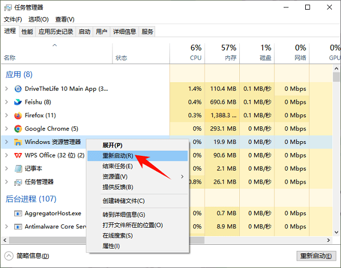Screen dimensions: 341x268
Task: Expand the Google Chrome process list
Action: coord(6,129)
